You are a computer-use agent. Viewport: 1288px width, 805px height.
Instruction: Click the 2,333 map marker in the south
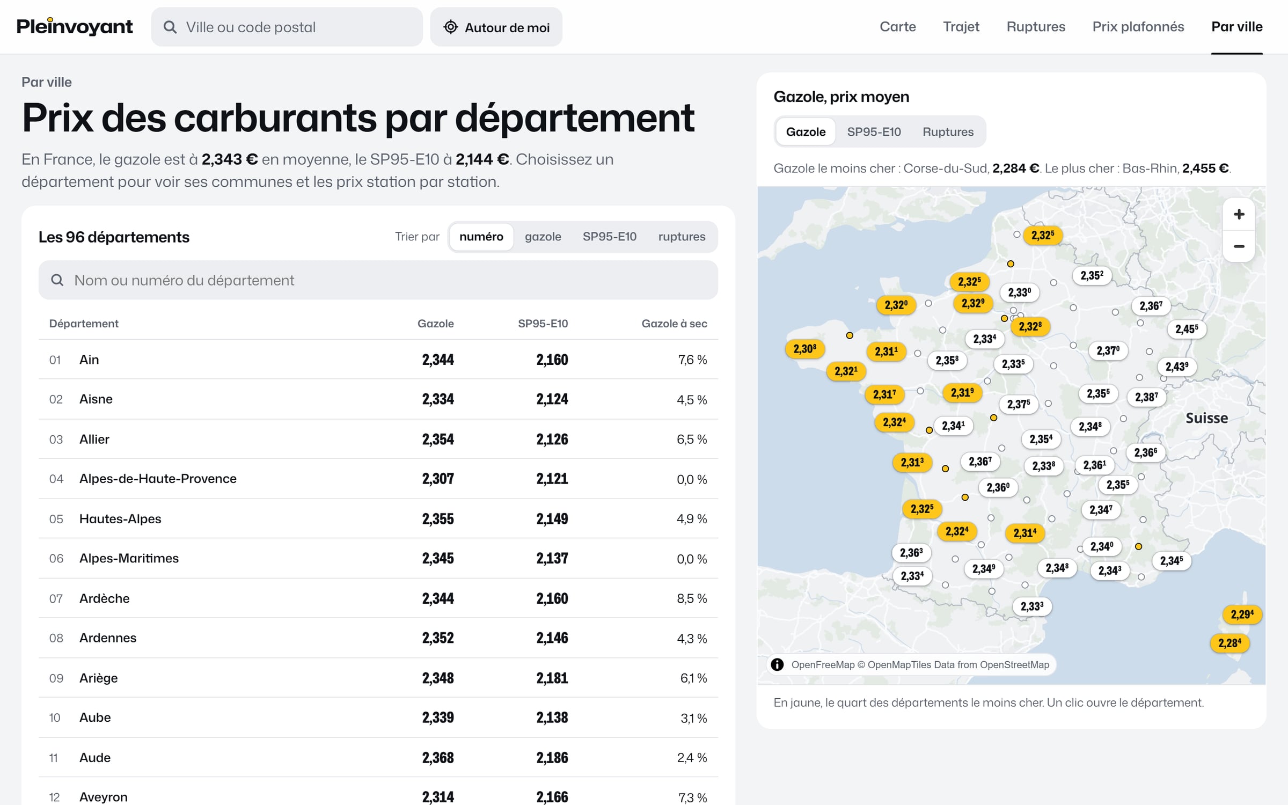coord(1032,606)
